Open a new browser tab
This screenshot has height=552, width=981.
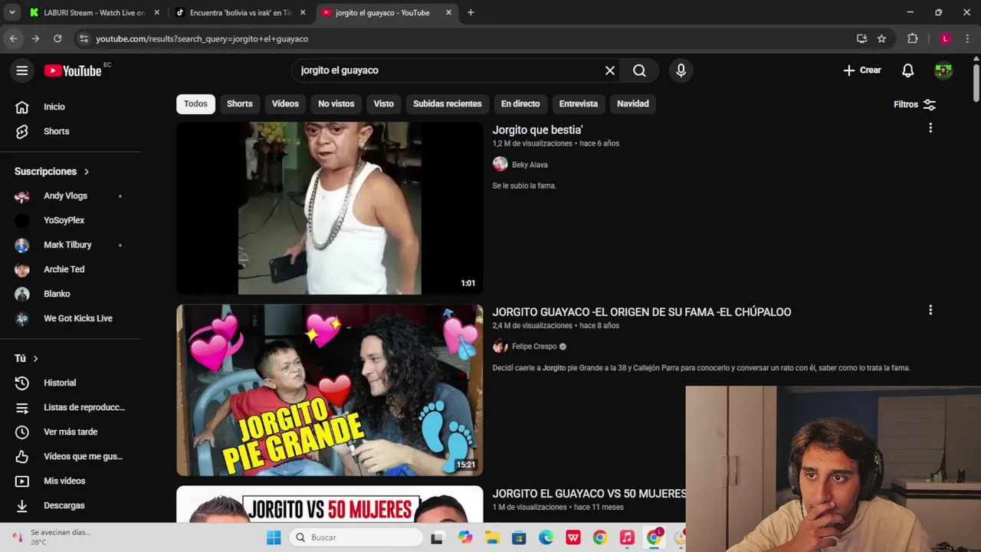coord(471,12)
